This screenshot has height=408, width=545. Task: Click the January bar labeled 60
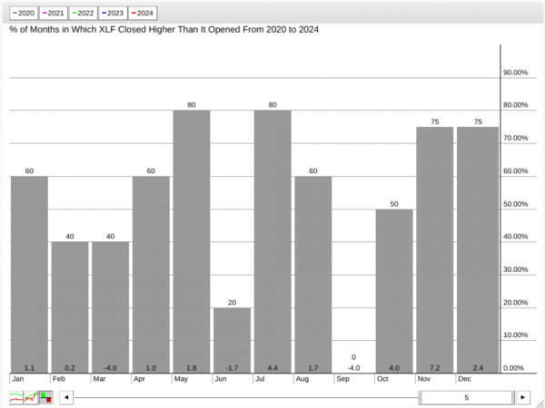click(29, 275)
